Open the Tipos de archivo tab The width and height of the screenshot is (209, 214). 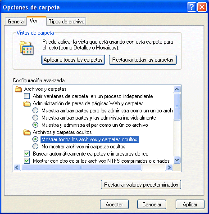[x=66, y=22]
